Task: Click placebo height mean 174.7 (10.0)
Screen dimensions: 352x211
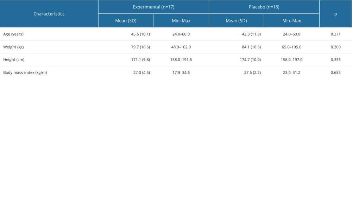Action: pyautogui.click(x=250, y=60)
